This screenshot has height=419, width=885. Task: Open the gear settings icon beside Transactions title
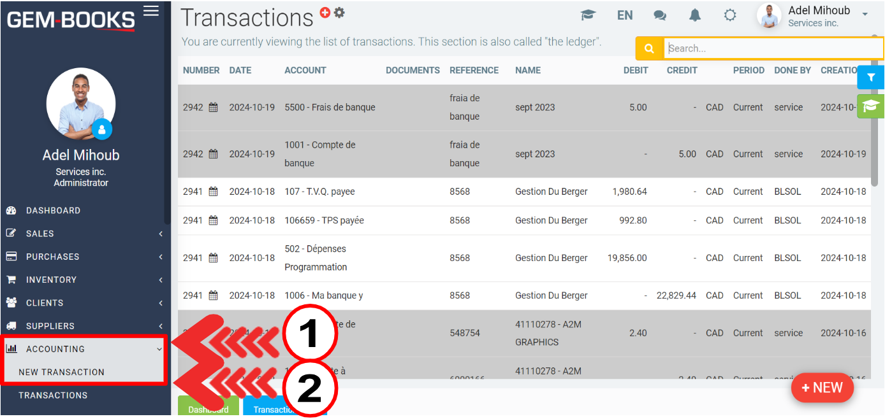[339, 12]
